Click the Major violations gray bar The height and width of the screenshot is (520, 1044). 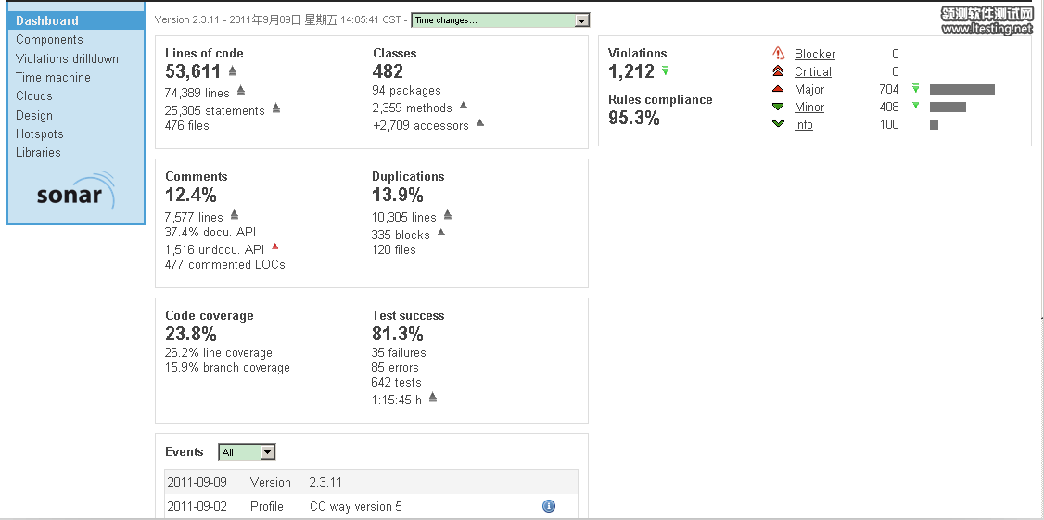pos(961,90)
